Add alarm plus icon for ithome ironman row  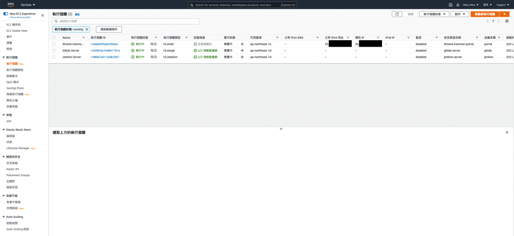tap(242, 44)
